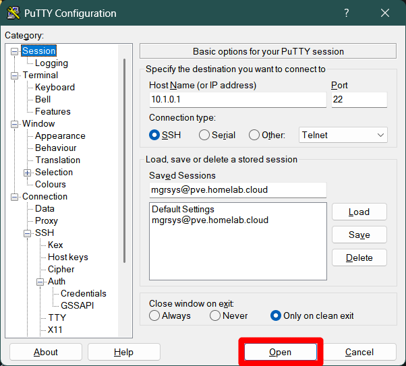Open Kex settings category

coord(55,245)
